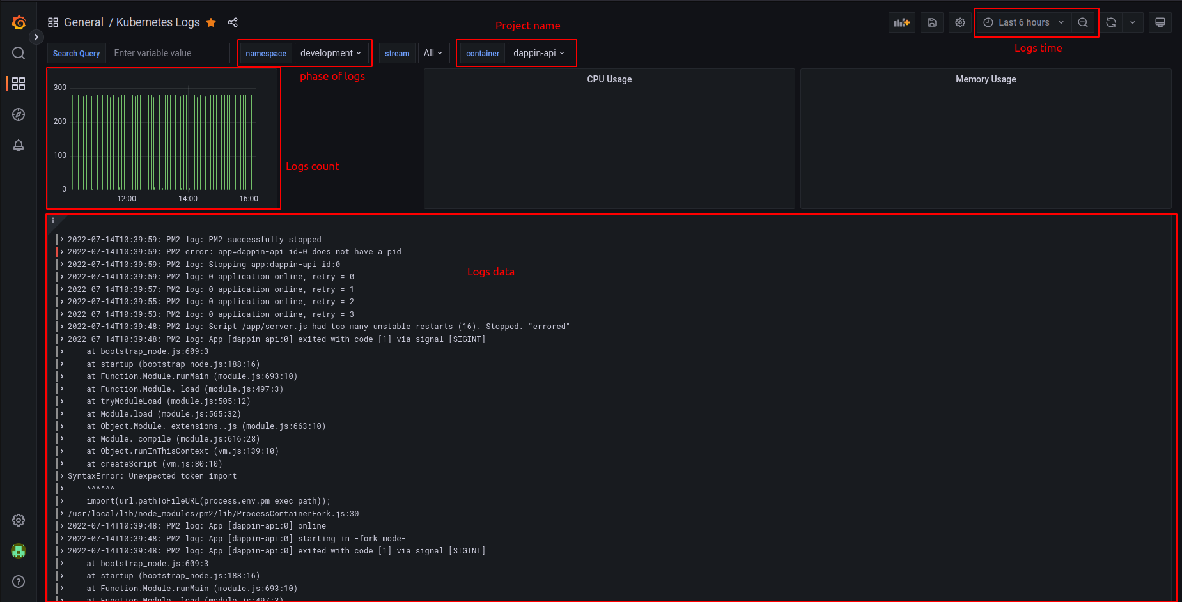Click the Grafana logo home icon
This screenshot has height=602, width=1182.
19,23
